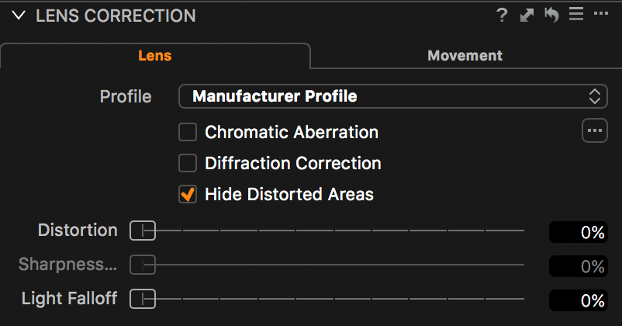Open the Manufacturer Profile dropdown

click(393, 96)
